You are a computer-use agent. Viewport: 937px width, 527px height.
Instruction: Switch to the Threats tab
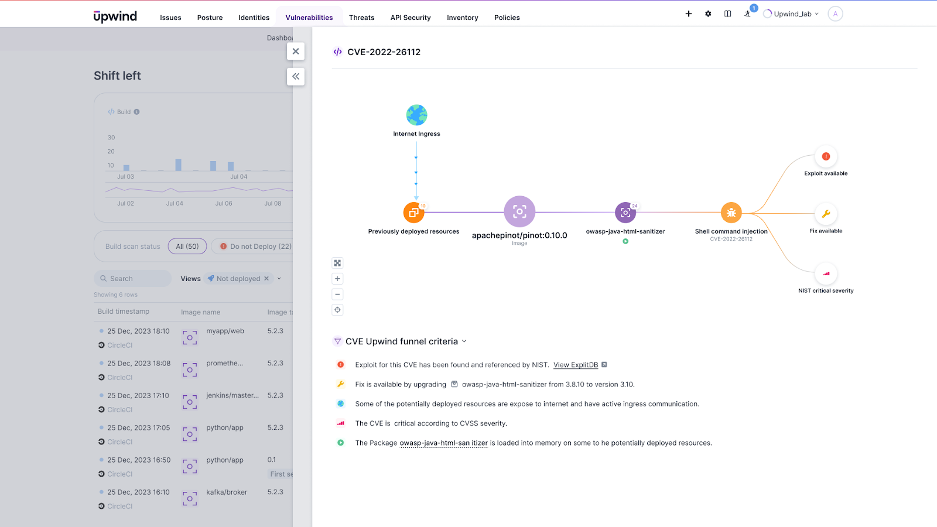click(x=361, y=18)
